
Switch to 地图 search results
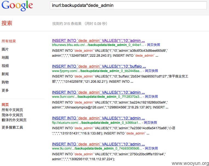pyautogui.click(x=5, y=58)
